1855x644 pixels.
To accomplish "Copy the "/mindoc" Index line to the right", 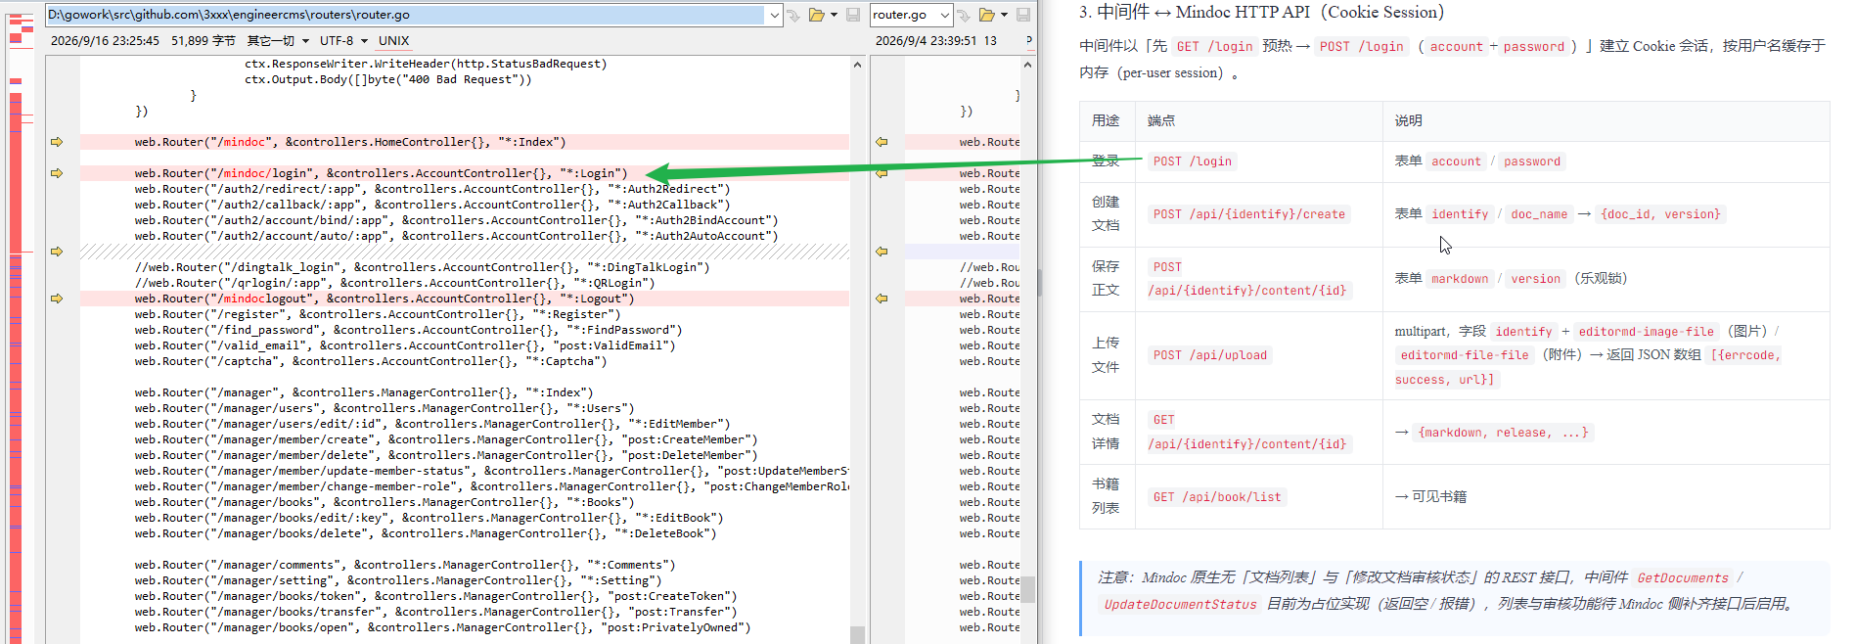I will point(57,142).
